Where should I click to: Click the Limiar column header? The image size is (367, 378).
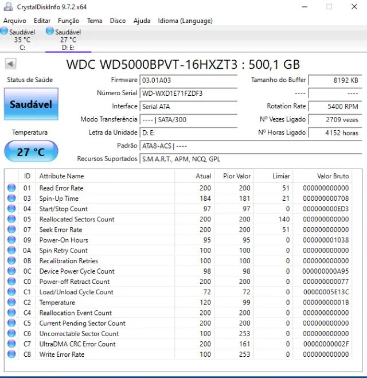pos(273,176)
